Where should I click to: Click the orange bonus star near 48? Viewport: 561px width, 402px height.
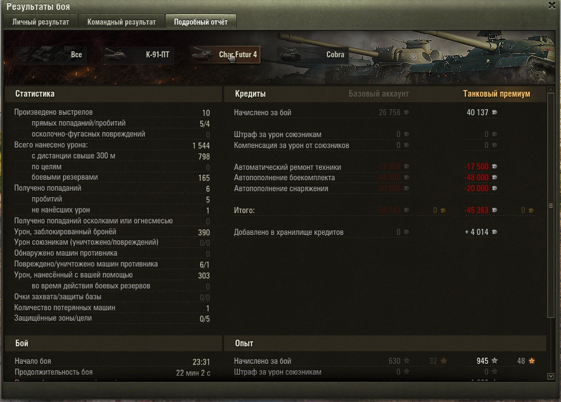(x=531, y=361)
